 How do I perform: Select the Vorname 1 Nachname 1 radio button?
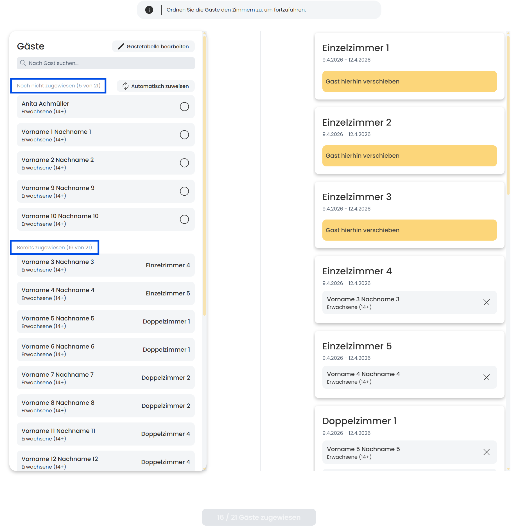(x=184, y=135)
